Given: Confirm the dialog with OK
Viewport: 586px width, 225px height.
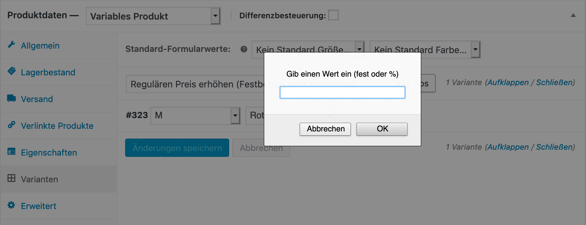Looking at the screenshot, I should pos(382,129).
